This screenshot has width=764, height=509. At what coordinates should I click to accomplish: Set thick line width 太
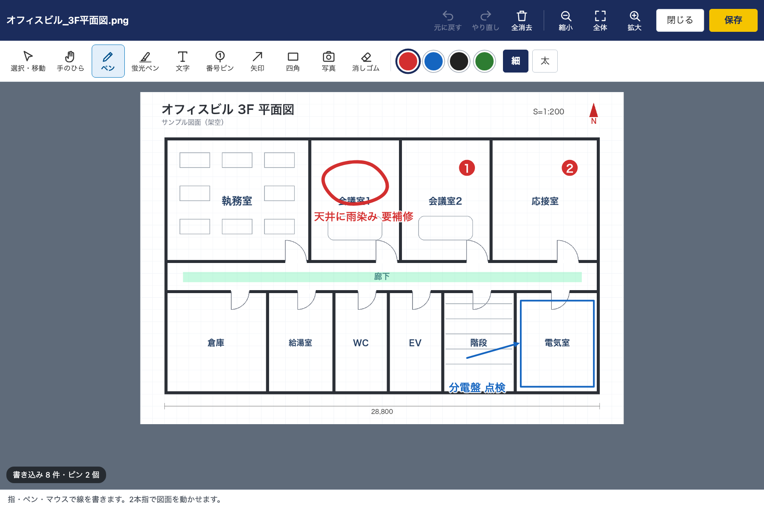tap(545, 61)
